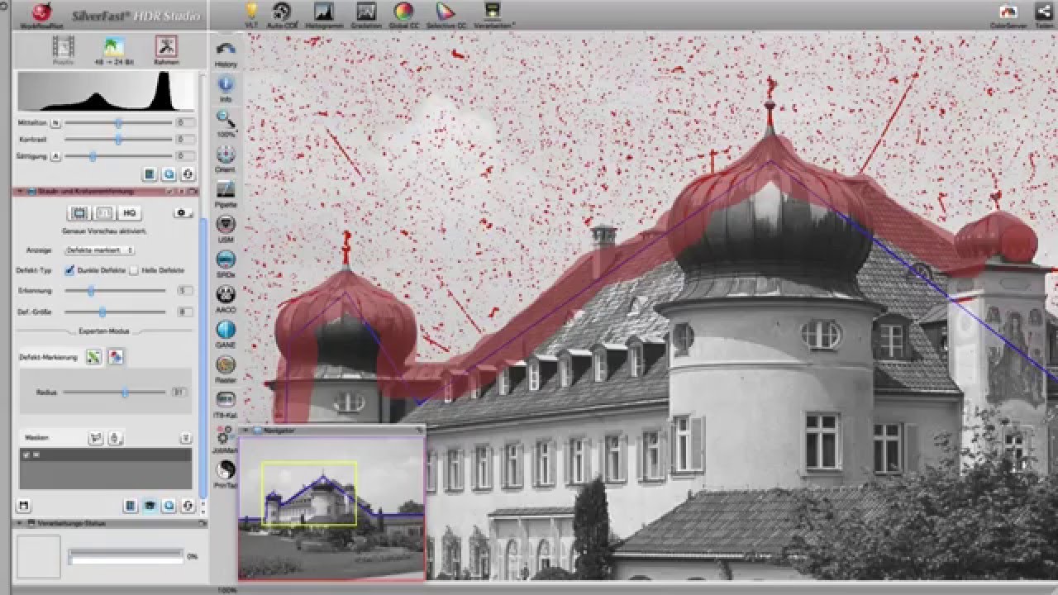Click the reset button below the Masken list
The image size is (1058, 595).
[187, 505]
